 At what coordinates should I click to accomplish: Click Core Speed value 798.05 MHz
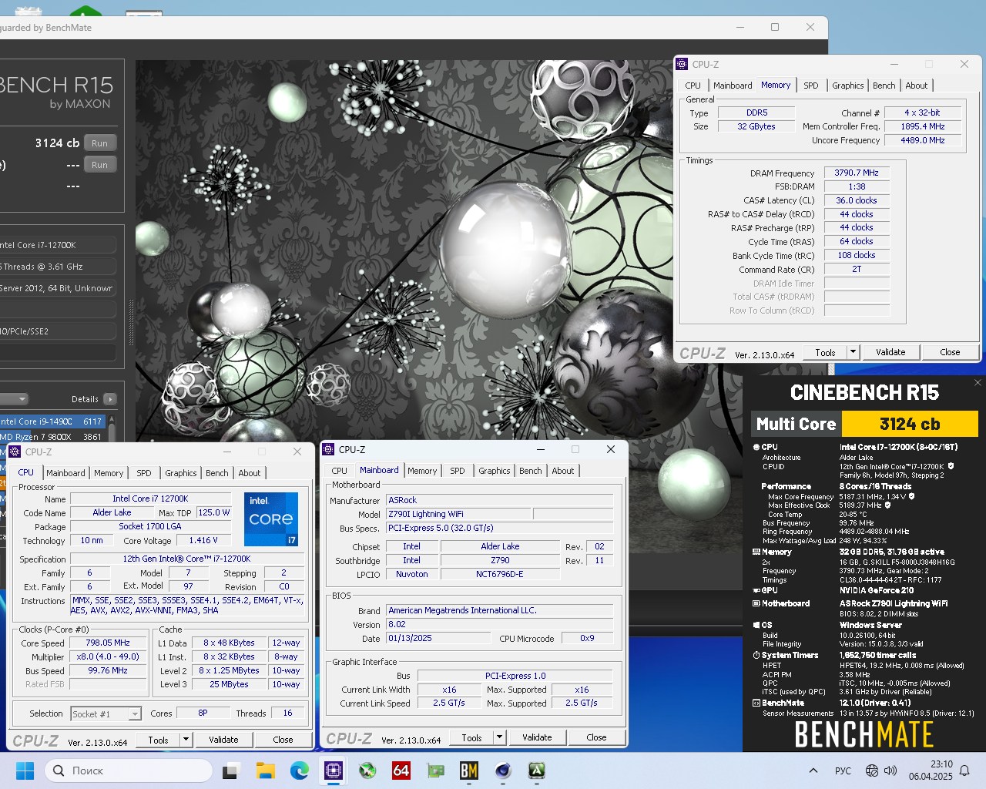coord(108,643)
